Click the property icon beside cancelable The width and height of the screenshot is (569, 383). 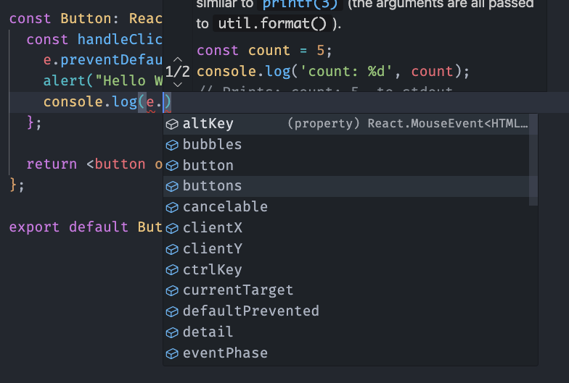[172, 207]
